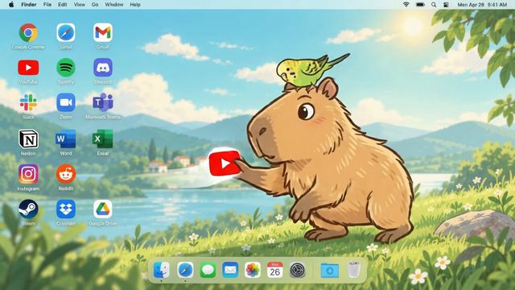Open the View menu
The width and height of the screenshot is (515, 290).
point(79,5)
